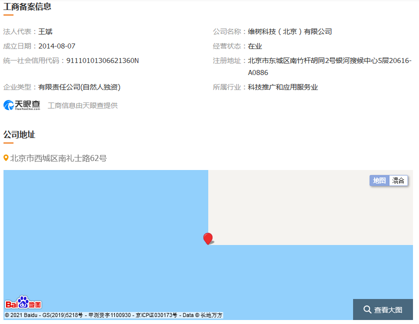This screenshot has height=324, width=419.
Task: Click the Tianyancha logo icon
Action: (21, 105)
